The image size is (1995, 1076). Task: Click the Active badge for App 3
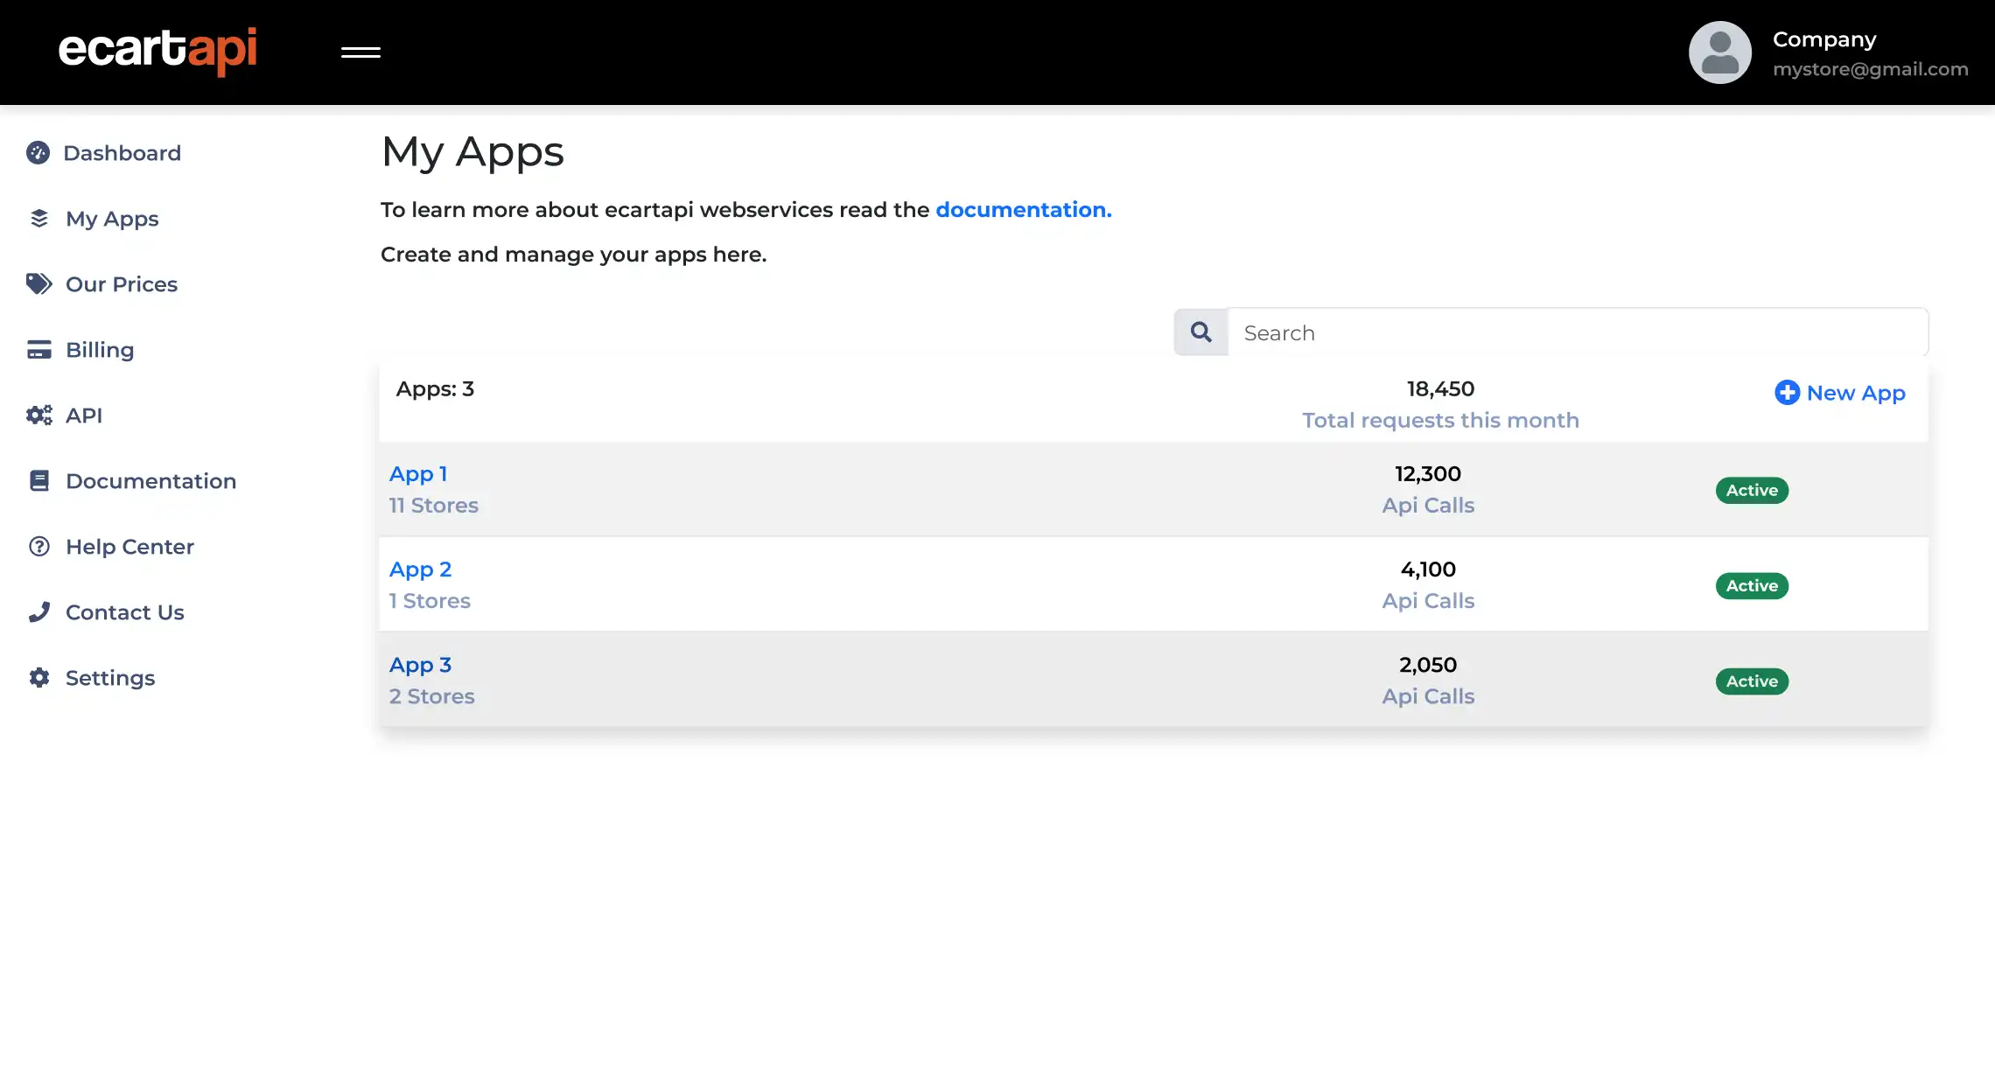point(1750,681)
